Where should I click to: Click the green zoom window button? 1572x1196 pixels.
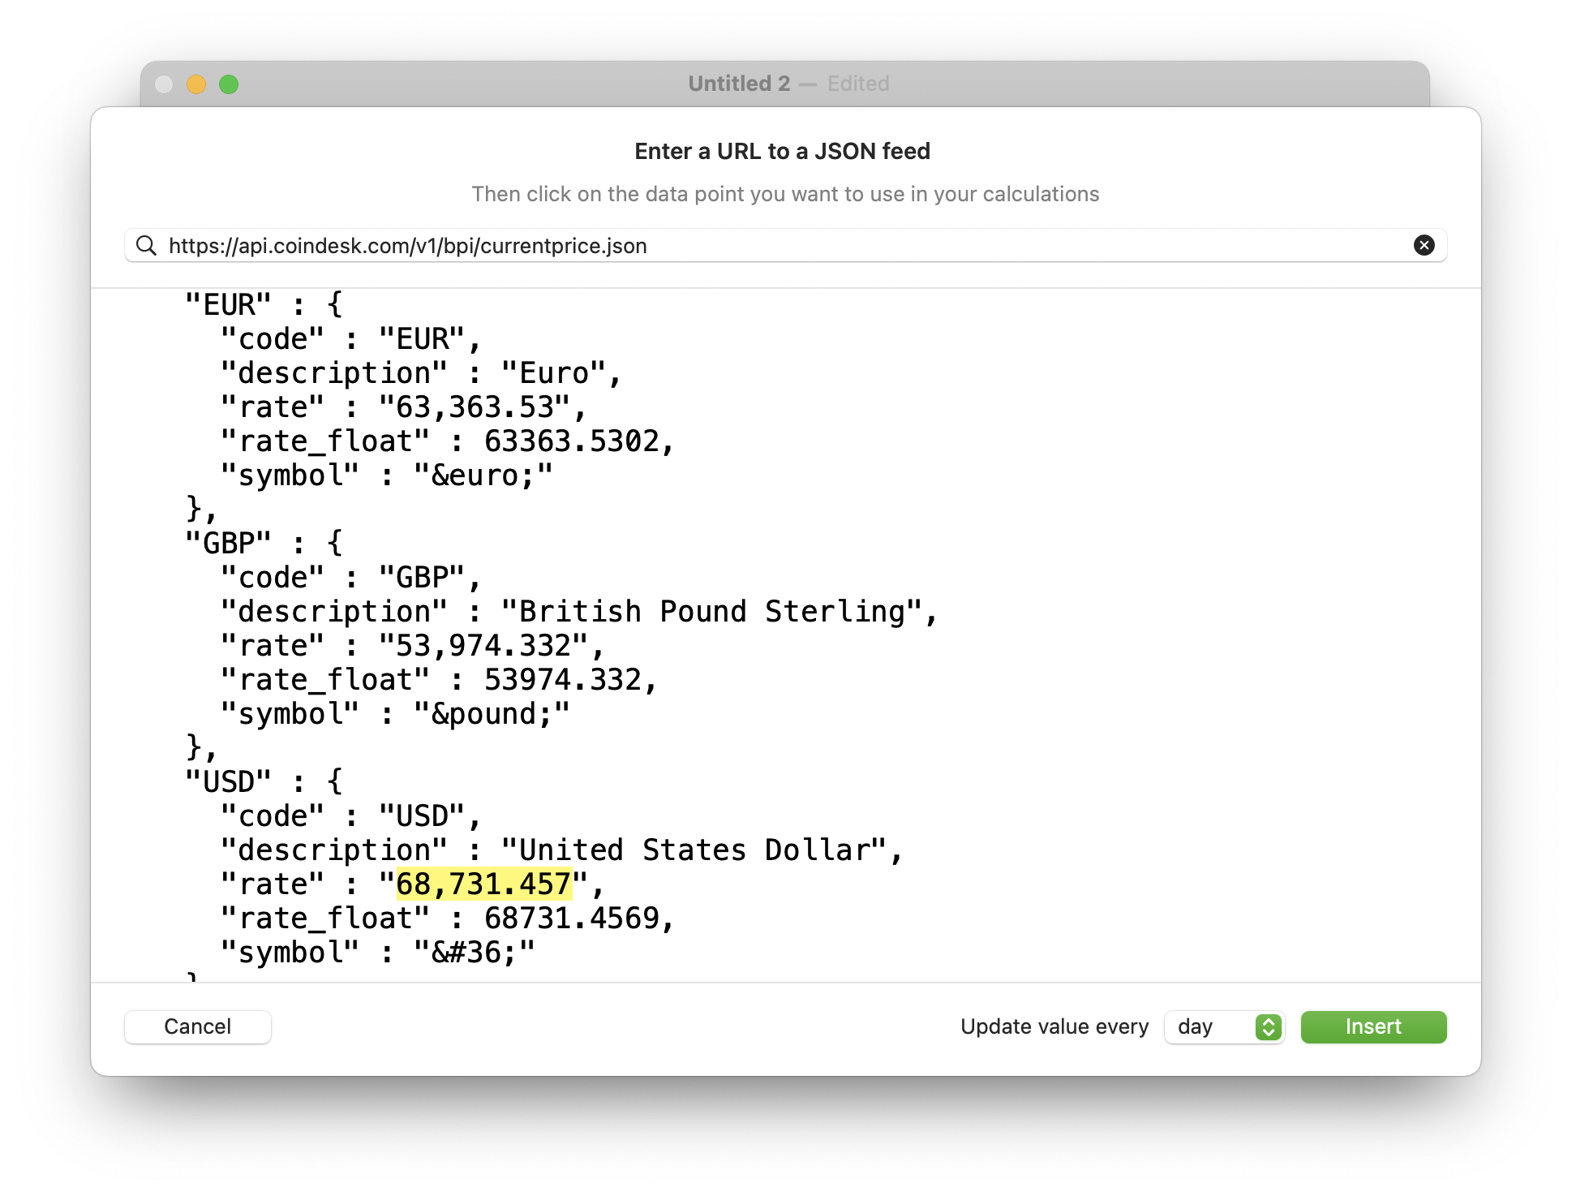tap(229, 84)
